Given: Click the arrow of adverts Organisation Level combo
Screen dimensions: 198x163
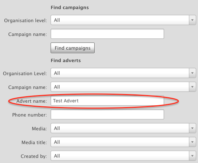Looking at the screenshot, I should pyautogui.click(x=193, y=73).
